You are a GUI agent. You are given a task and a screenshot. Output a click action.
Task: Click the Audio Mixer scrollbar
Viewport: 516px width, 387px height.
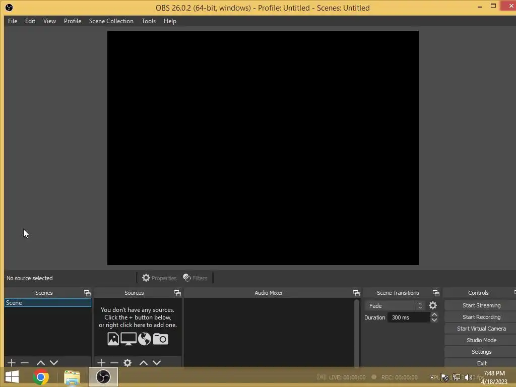pyautogui.click(x=356, y=333)
